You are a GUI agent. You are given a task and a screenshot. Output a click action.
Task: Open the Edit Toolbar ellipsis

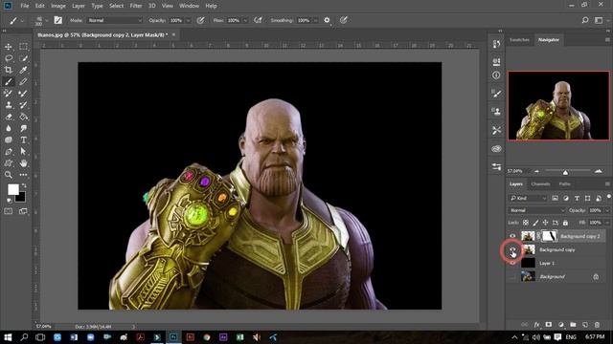coord(23,175)
